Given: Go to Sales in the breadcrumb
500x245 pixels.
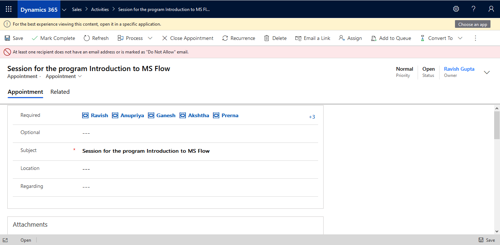Looking at the screenshot, I should pos(77,10).
